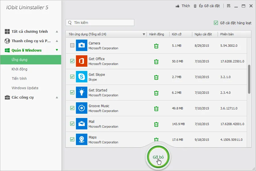Click the trash icon for Camera
256x171 pixels.
[x=156, y=46]
